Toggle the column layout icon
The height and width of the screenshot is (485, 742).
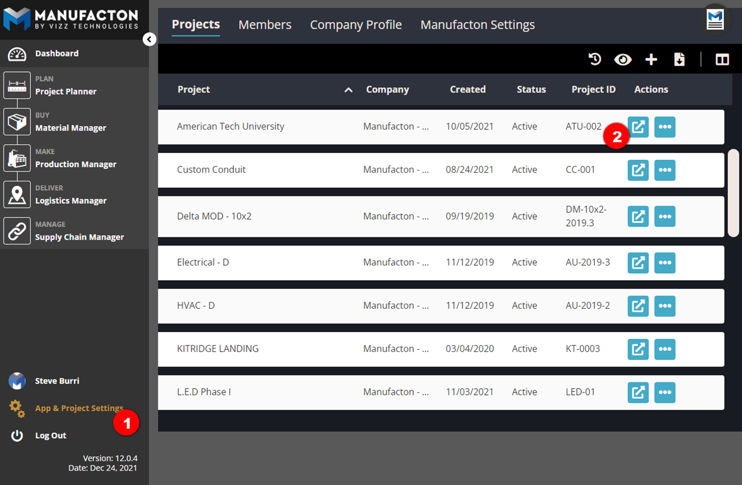(x=722, y=59)
